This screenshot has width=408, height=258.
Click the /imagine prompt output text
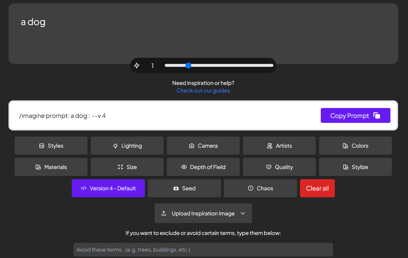pos(62,116)
